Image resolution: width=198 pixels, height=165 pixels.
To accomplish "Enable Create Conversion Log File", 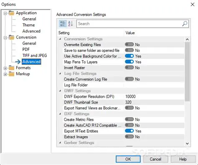I will tap(129, 79).
